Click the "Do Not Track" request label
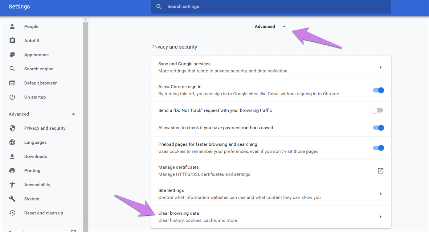 [215, 110]
